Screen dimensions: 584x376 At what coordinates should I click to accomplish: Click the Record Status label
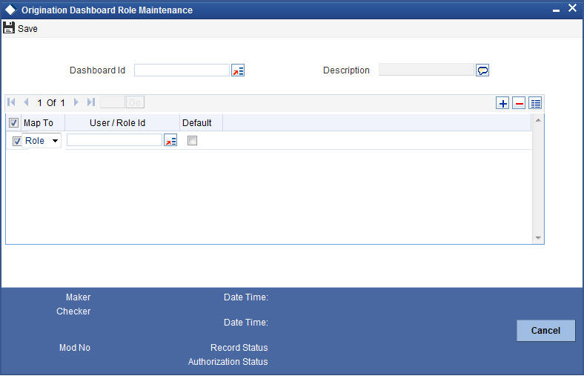pos(239,348)
